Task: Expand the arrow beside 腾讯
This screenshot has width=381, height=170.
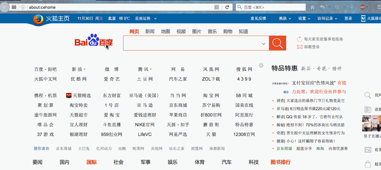Action: point(151,70)
